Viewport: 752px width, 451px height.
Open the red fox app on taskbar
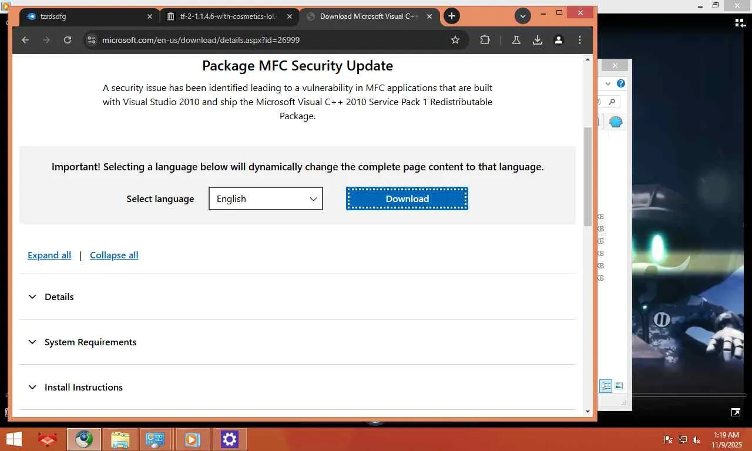(x=48, y=439)
